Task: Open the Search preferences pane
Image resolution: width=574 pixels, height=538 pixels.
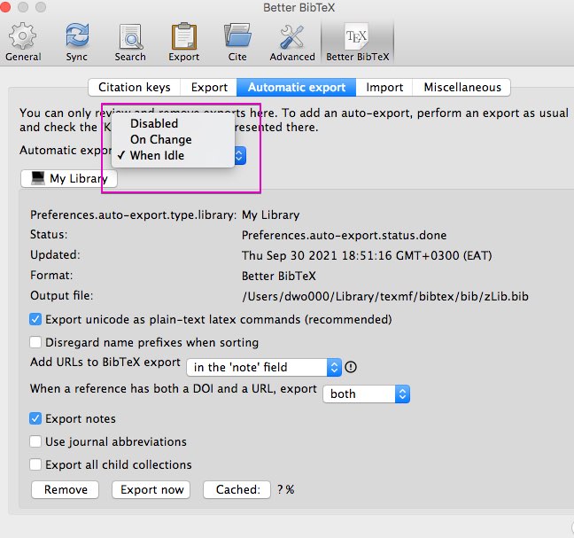Action: pos(130,43)
